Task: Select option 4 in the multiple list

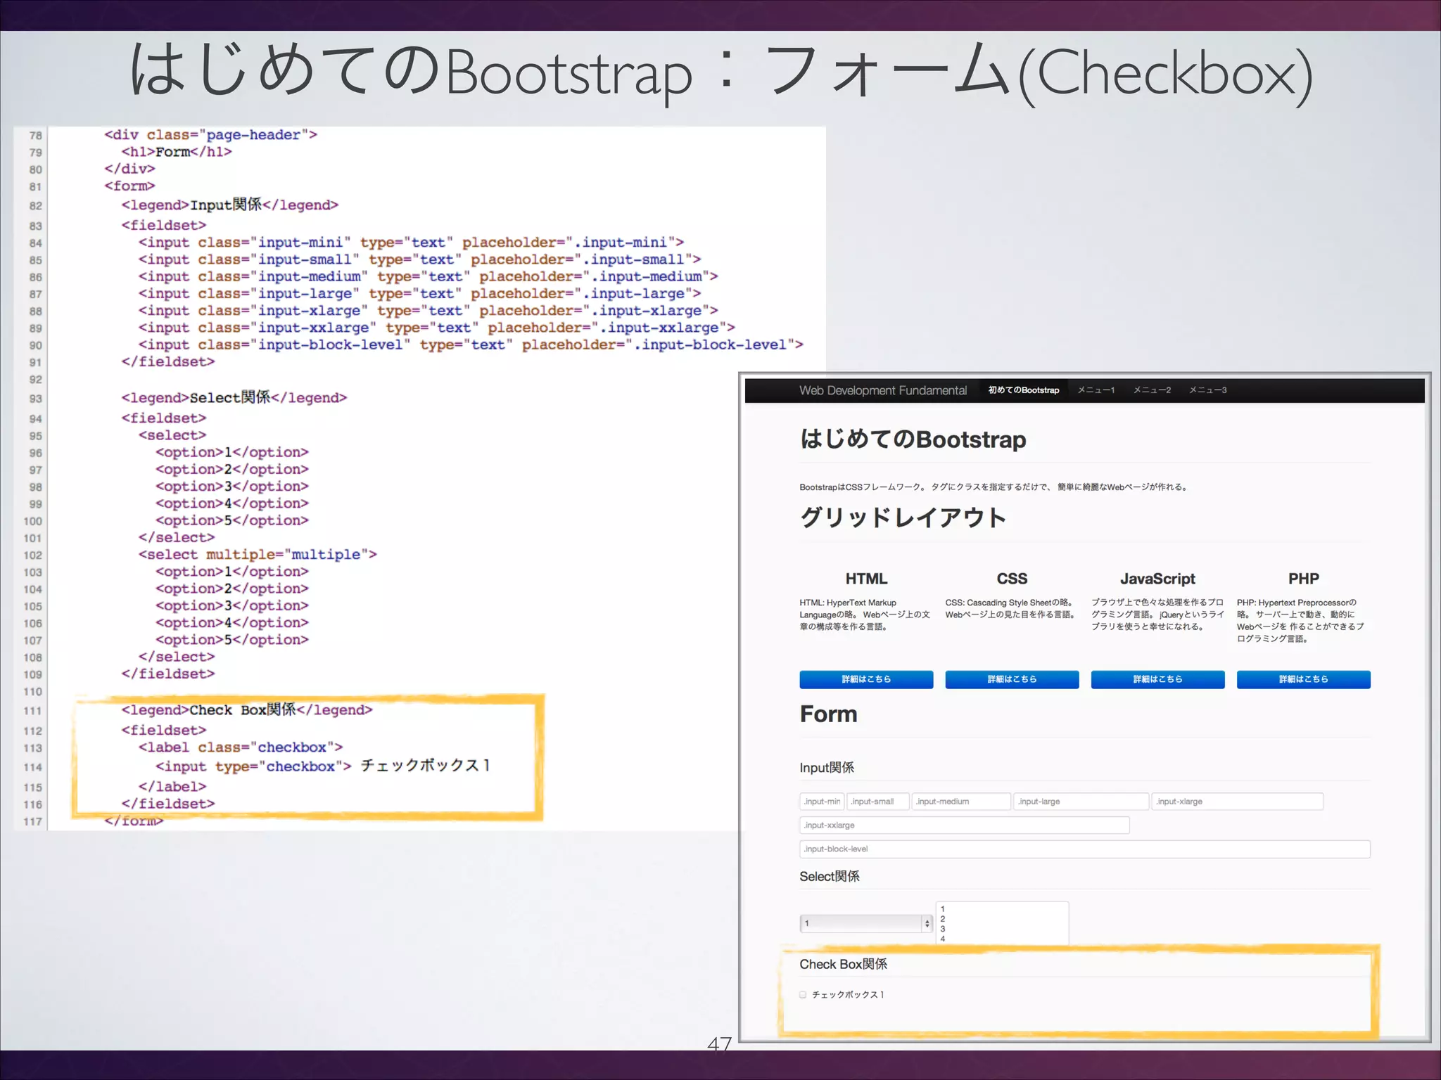Action: (1002, 939)
